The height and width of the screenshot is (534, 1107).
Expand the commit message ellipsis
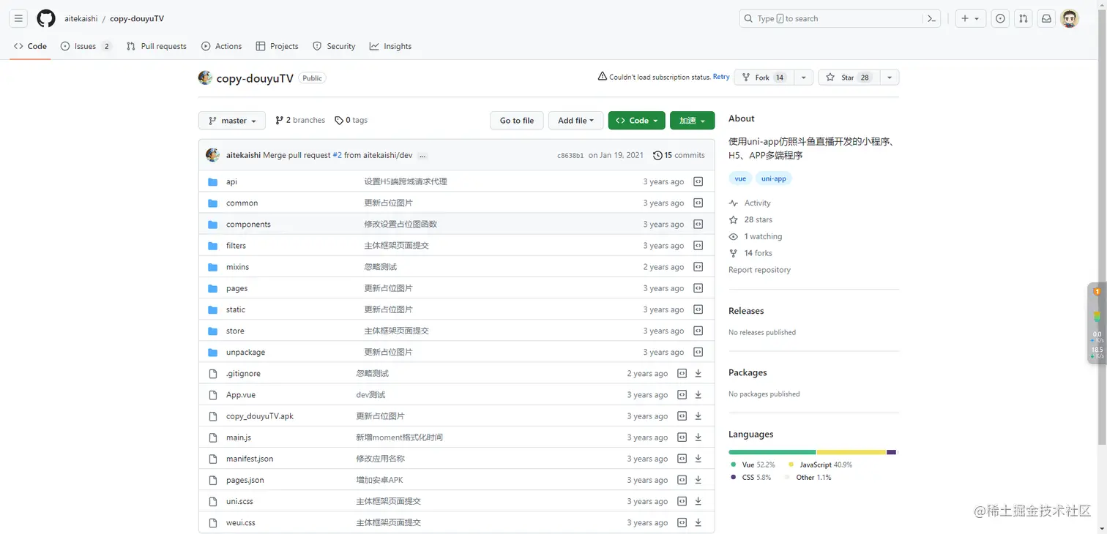(422, 156)
